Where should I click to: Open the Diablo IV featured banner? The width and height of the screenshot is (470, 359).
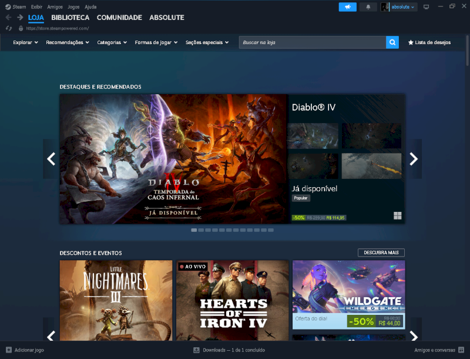click(173, 159)
